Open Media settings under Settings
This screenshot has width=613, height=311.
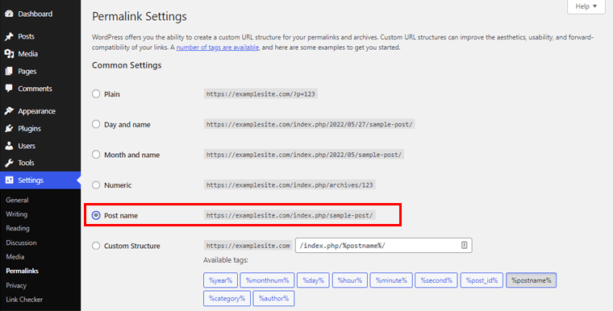click(x=15, y=257)
